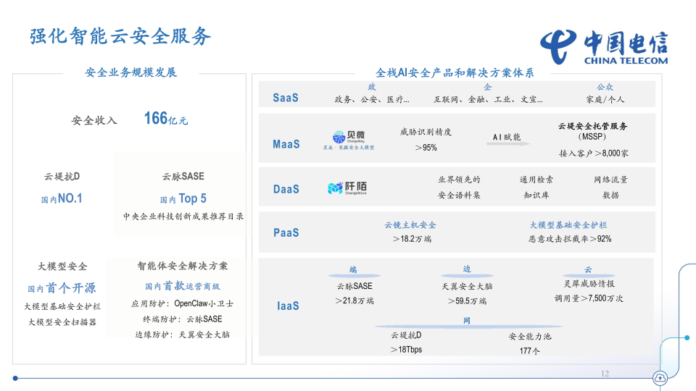Select 互联网、金融、工业、文宣 text
Viewport: 696px width, 391px height.
point(488,99)
